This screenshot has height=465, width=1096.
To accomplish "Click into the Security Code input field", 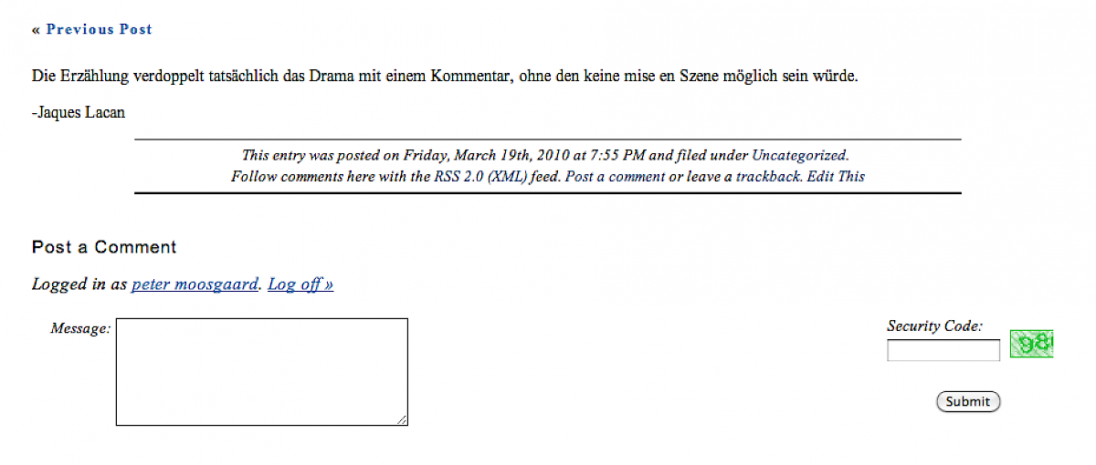I will coord(943,350).
